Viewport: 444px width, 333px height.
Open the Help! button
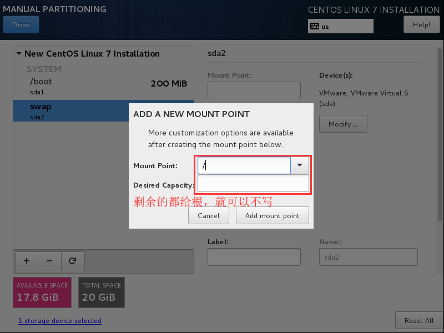421,24
